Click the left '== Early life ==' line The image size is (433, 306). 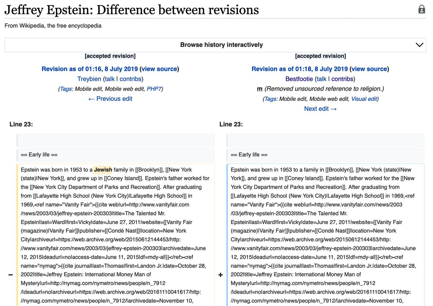pyautogui.click(x=115, y=155)
